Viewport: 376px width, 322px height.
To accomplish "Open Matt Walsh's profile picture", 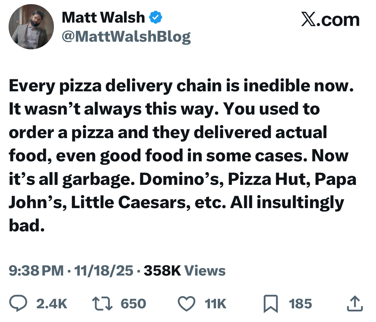I will tap(31, 27).
